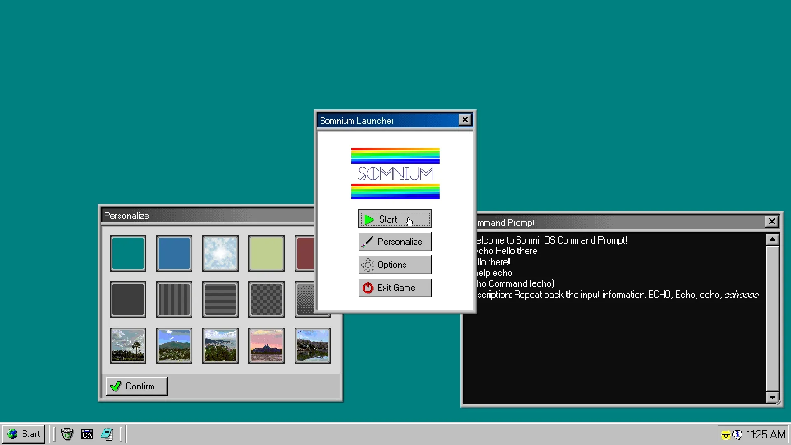This screenshot has width=791, height=445.
Task: Open the notepad taskbar icon
Action: coord(107,434)
